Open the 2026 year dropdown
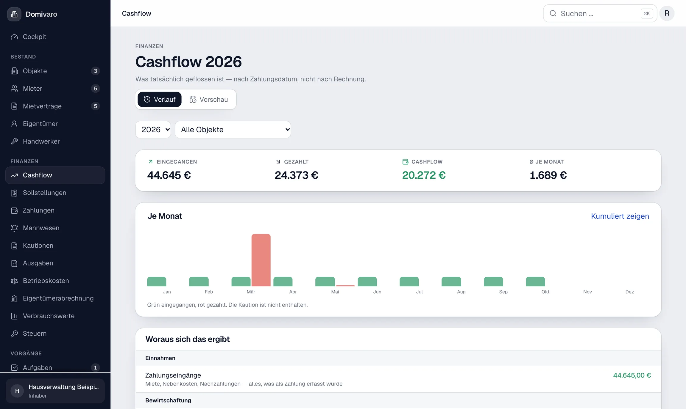This screenshot has height=409, width=686. [x=153, y=130]
